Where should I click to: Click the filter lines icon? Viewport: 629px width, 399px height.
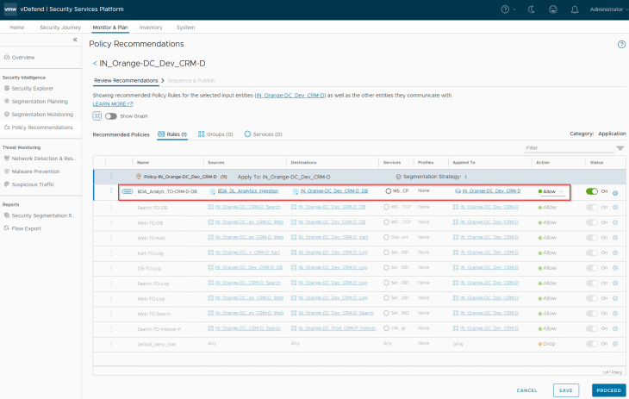620,148
